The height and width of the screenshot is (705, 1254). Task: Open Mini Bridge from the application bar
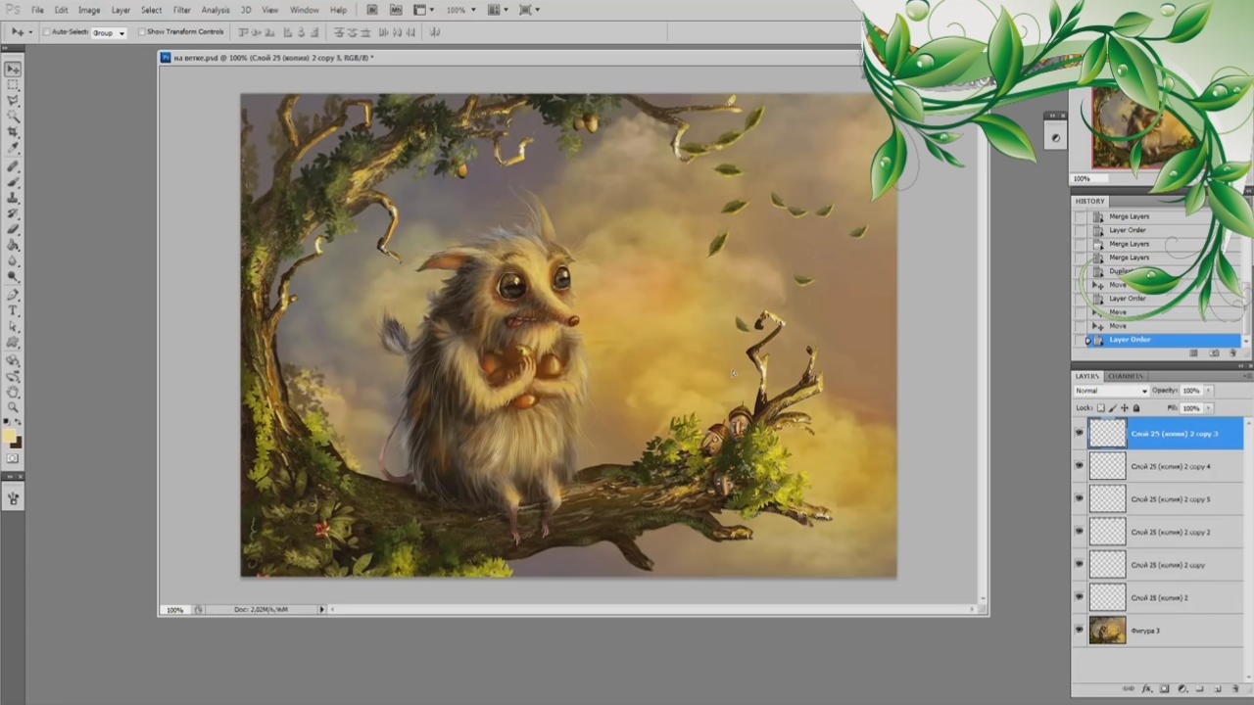[x=396, y=10]
